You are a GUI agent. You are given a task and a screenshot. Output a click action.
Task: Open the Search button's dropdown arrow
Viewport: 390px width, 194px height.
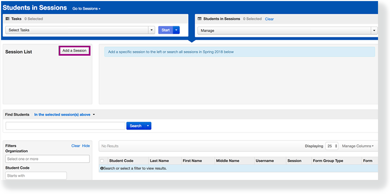[148, 126]
